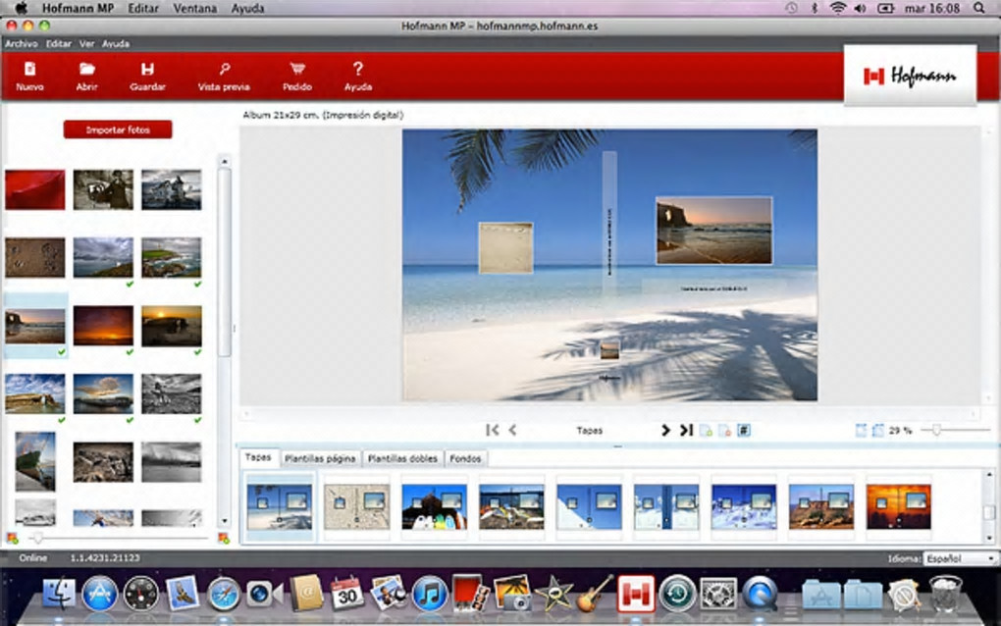
Task: Click the Importar fotos button
Action: click(x=118, y=130)
